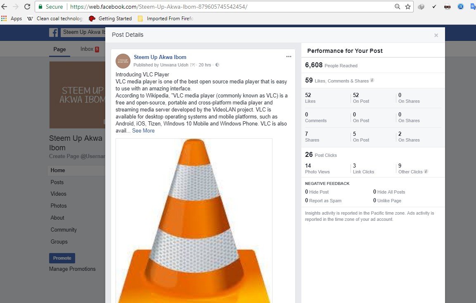The width and height of the screenshot is (476, 303).
Task: Click the 20 hrs timestamp link
Action: coord(205,65)
